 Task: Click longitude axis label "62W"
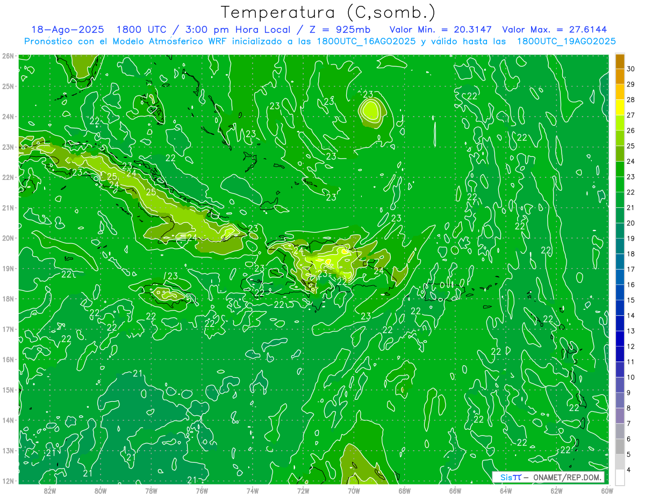point(556,490)
